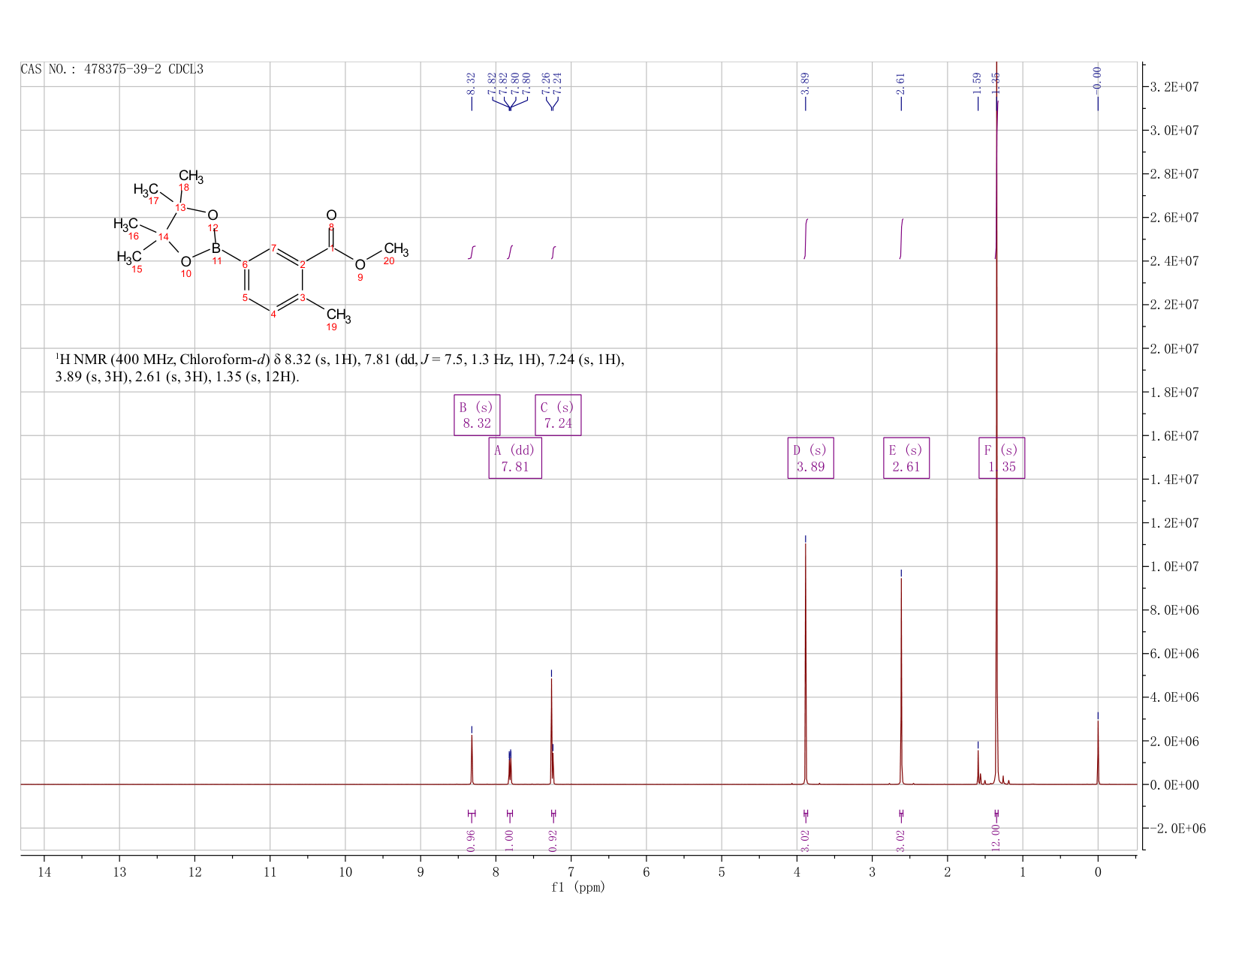The image size is (1239, 957).
Task: Select the multiplet box C (s) 7.24
Action: (x=558, y=415)
